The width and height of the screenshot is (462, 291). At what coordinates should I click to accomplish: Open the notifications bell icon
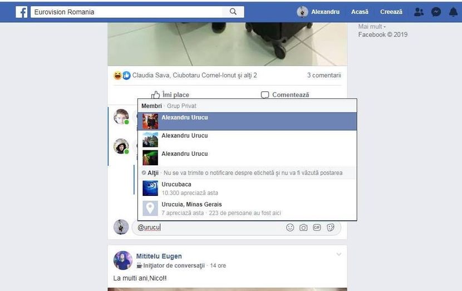click(453, 12)
